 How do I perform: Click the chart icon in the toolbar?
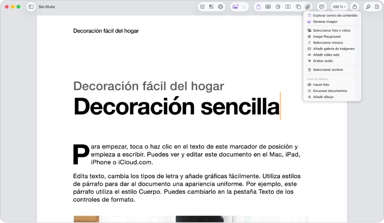(x=278, y=7)
